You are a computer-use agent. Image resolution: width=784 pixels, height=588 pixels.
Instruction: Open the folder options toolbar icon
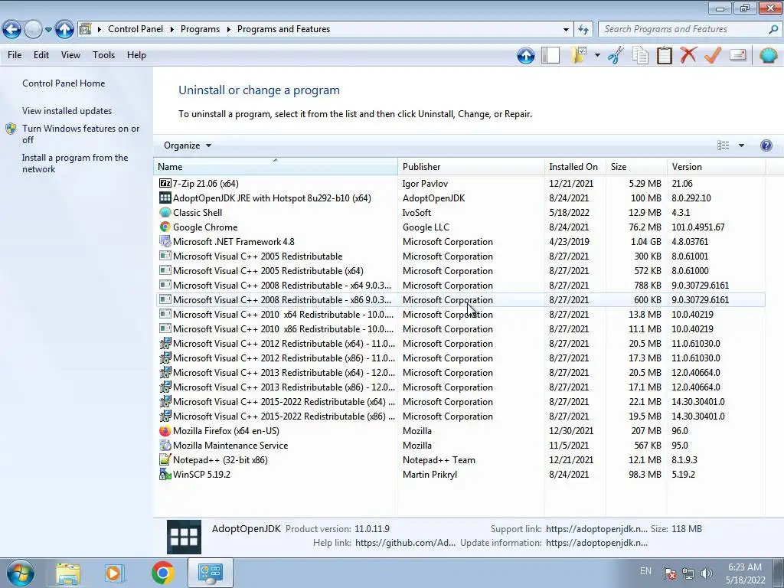coord(579,55)
